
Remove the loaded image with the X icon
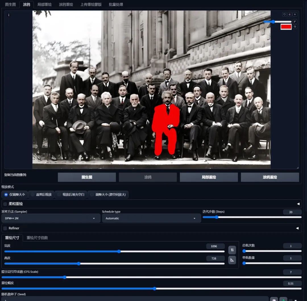click(x=295, y=14)
